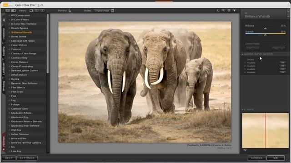The image size is (291, 163).
Task: Open the All filters category tab
Action: 4,20
